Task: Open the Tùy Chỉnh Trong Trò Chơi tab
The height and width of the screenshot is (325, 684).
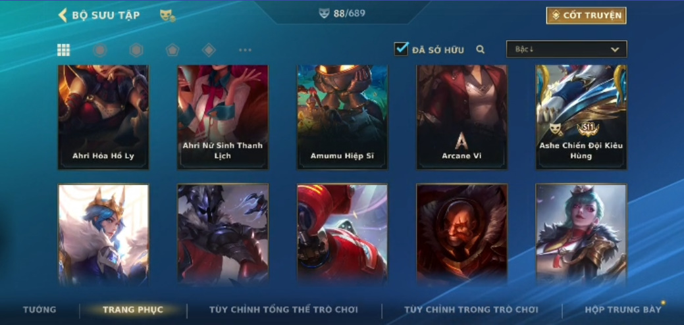Action: [x=471, y=310]
